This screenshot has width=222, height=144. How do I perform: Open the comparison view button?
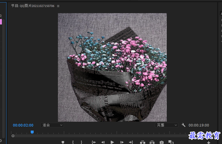171,142
